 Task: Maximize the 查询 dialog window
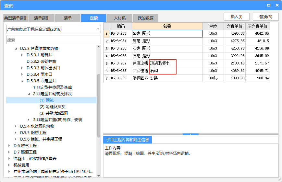268,5
